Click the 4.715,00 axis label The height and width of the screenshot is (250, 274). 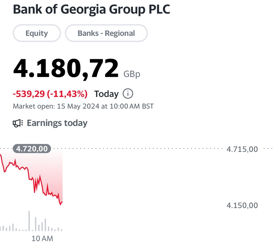tap(242, 149)
